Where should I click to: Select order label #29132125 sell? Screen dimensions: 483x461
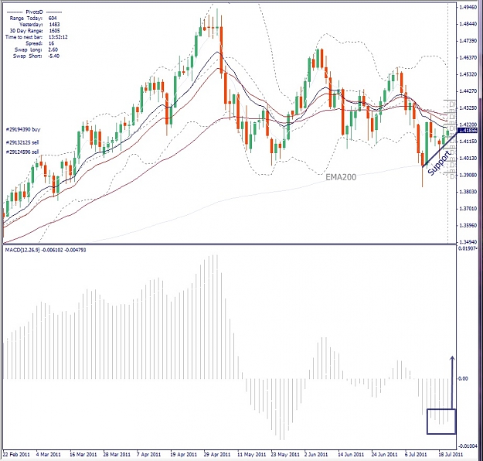point(22,142)
